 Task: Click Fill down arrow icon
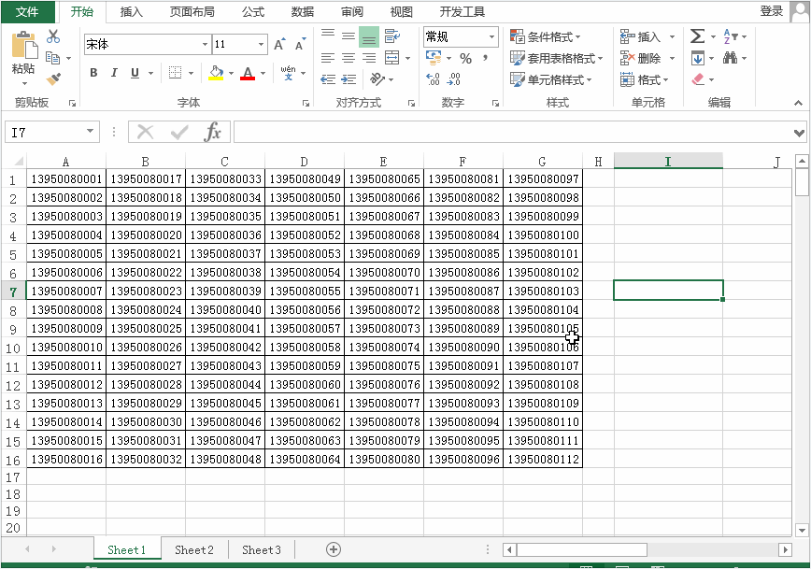coord(697,58)
